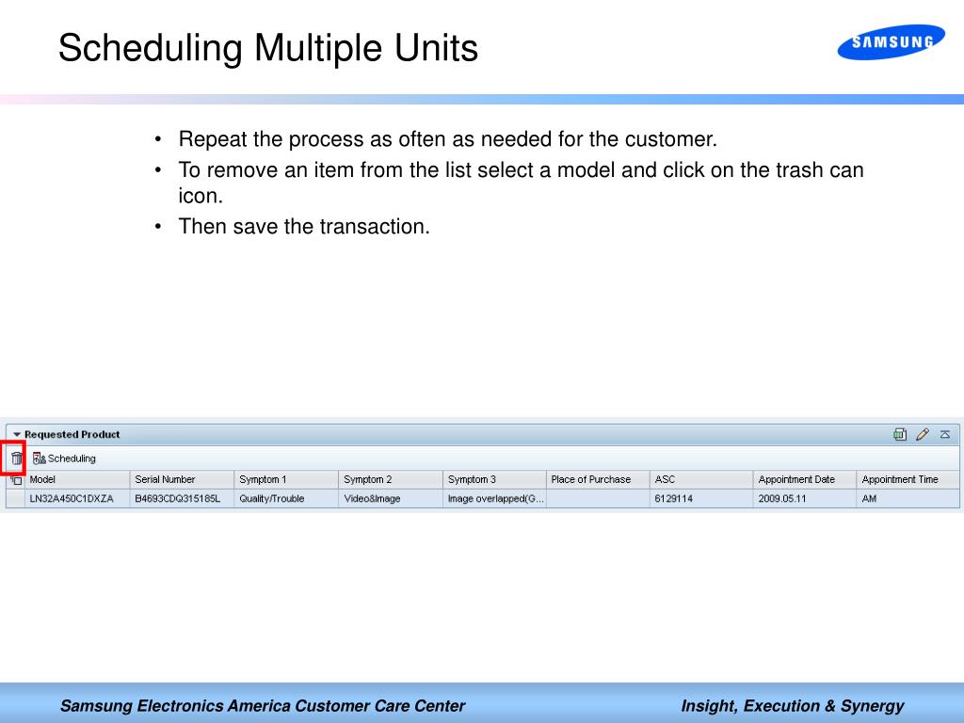
Task: Click the Appointment Time column header
Action: pos(908,479)
